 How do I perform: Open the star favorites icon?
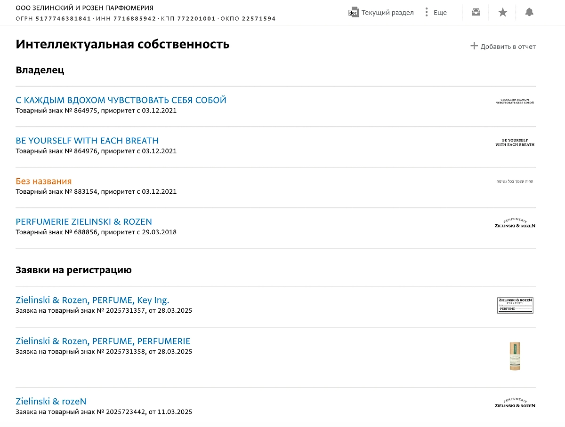point(502,12)
